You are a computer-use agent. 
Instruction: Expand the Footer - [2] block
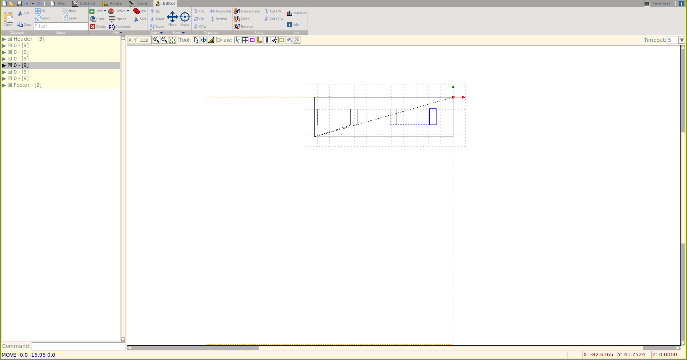click(4, 85)
